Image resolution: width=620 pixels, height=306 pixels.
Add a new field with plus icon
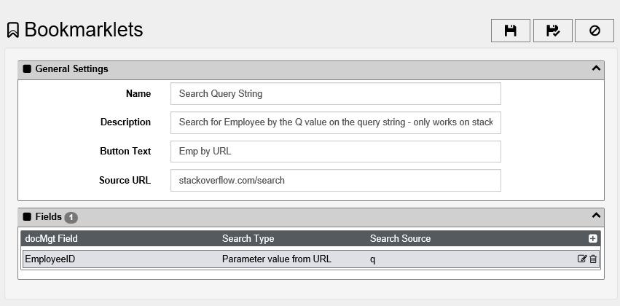[x=592, y=238]
